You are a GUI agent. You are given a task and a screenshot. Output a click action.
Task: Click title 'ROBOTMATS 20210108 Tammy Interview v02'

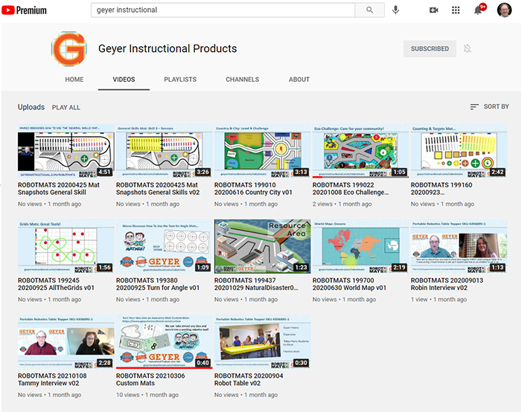[52, 379]
